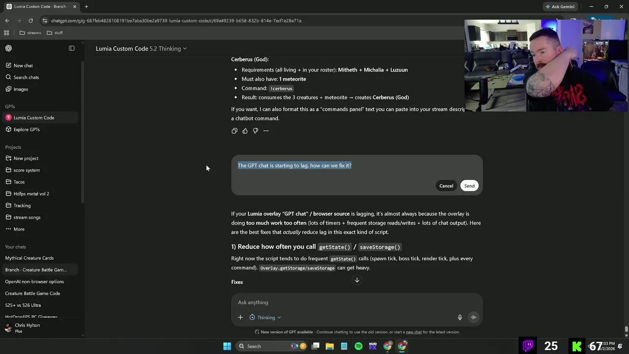Click the ChatGPT logo icon in sidebar
This screenshot has width=629, height=354.
tap(8, 48)
